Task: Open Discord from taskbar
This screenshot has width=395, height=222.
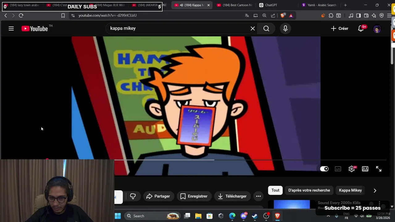Action: click(243, 216)
